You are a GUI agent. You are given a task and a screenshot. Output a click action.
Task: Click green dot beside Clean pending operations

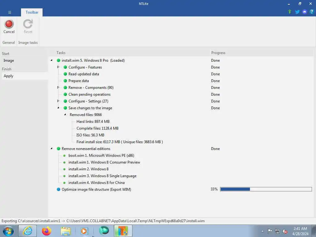tap(65, 94)
